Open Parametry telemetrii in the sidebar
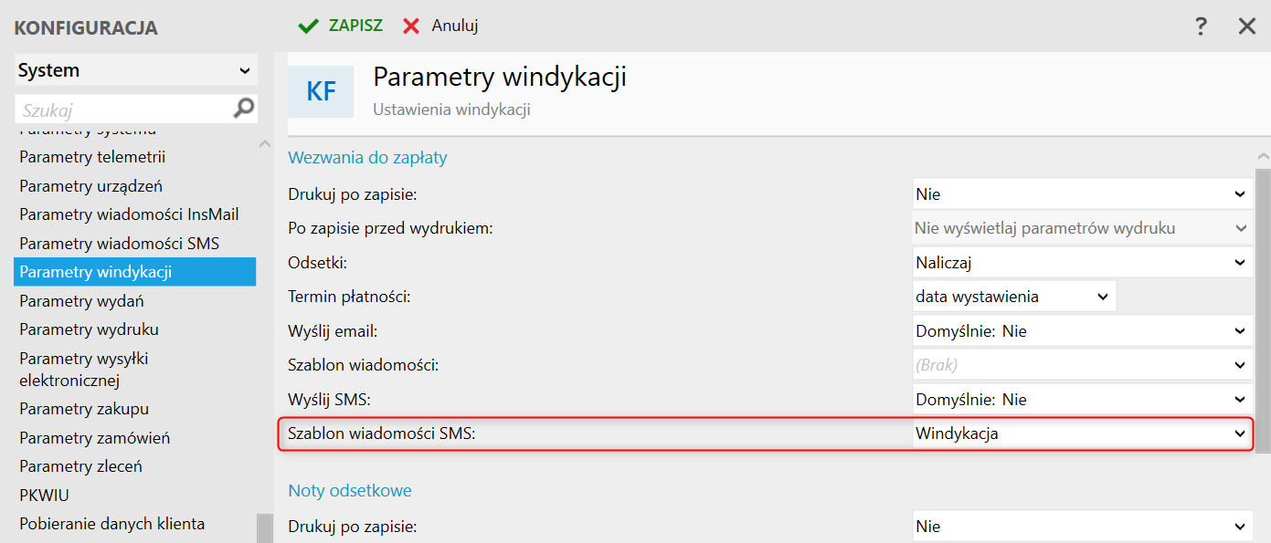This screenshot has height=543, width=1271. 92,157
